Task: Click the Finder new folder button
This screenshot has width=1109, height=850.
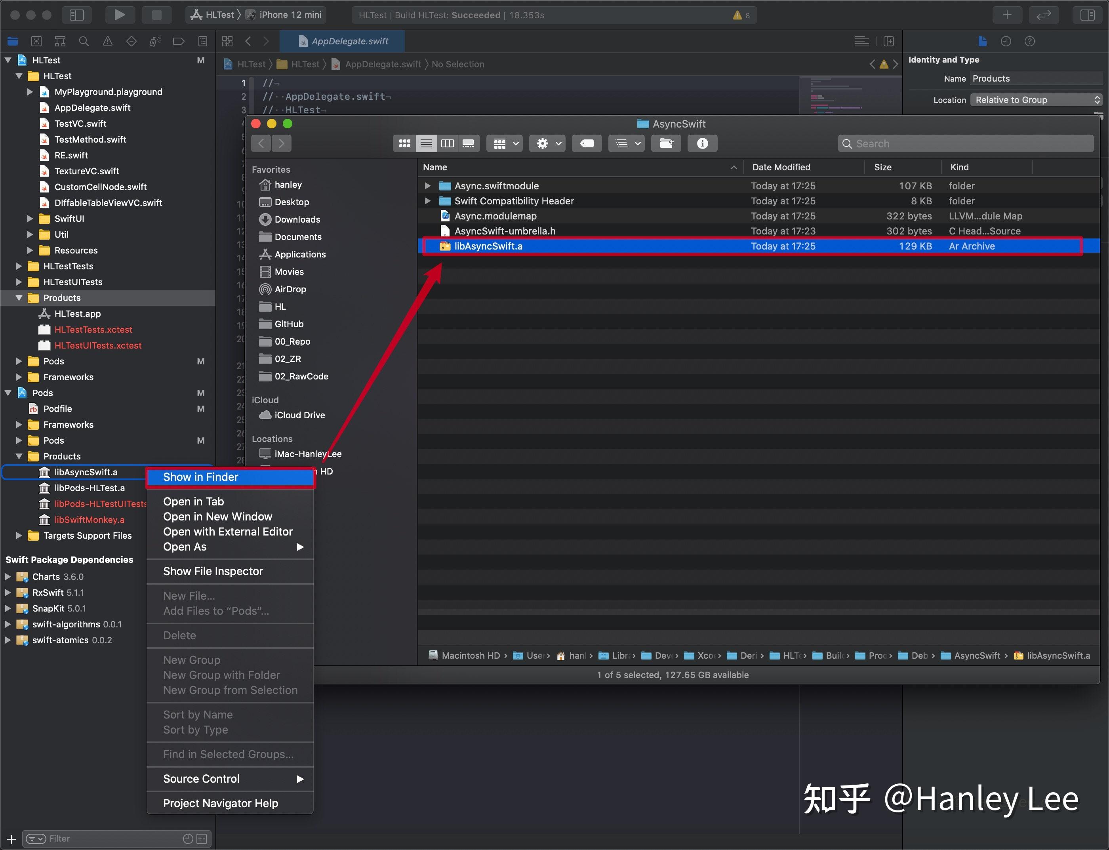Action: pos(666,144)
